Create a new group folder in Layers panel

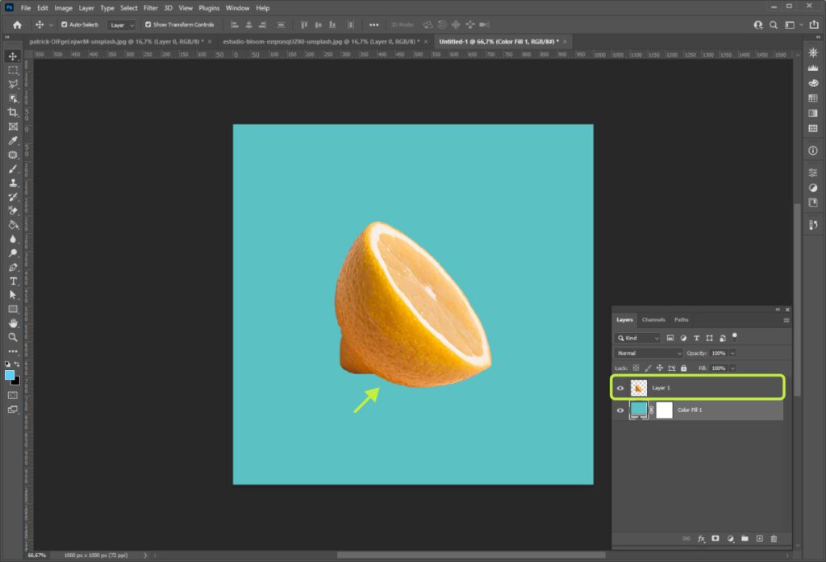(x=745, y=539)
